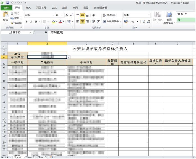Click the Cut (剪切) scissors icon
This screenshot has height=159, width=196.
[x=12, y=14]
